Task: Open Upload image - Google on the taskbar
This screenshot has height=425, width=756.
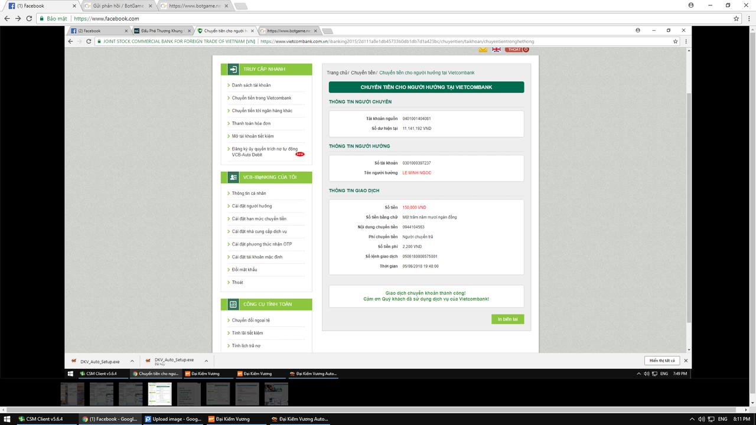Action: click(x=172, y=419)
